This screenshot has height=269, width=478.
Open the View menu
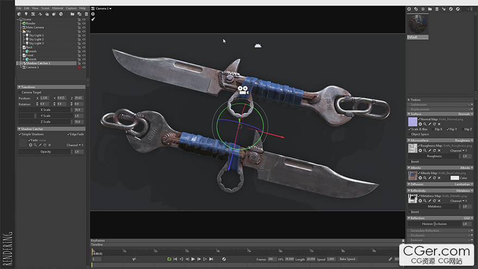(35, 8)
